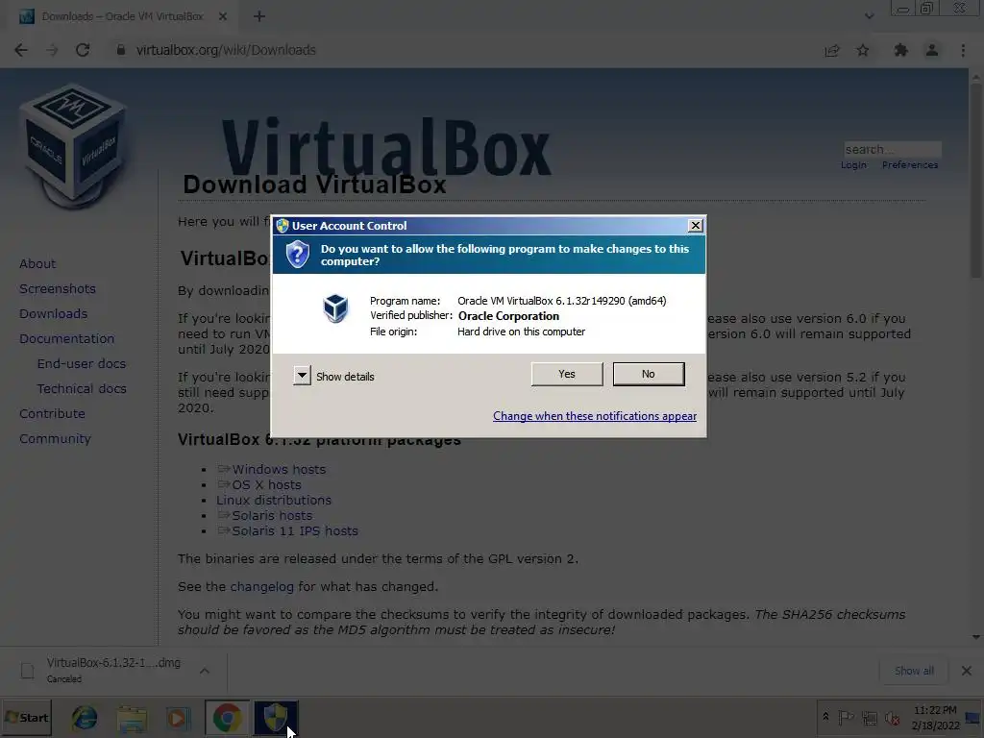This screenshot has height=738, width=984.
Task: Click Oracle Corporation verified publisher text
Action: coord(508,316)
